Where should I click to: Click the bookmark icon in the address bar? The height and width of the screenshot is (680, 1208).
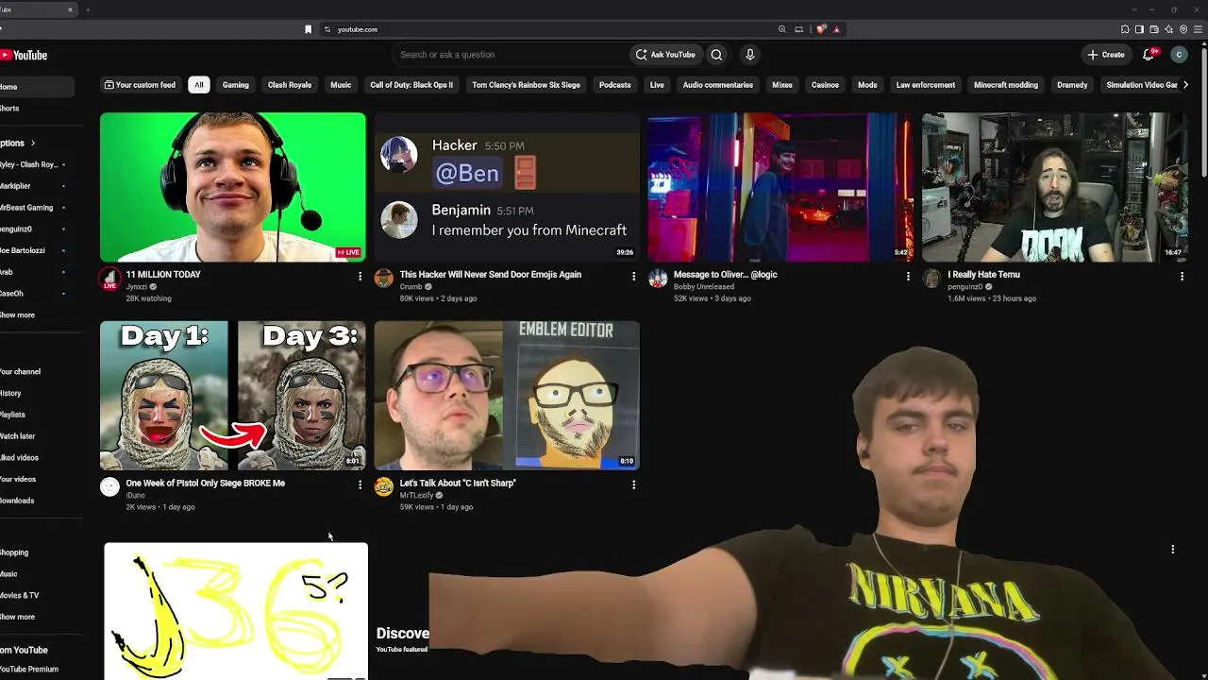pos(308,29)
